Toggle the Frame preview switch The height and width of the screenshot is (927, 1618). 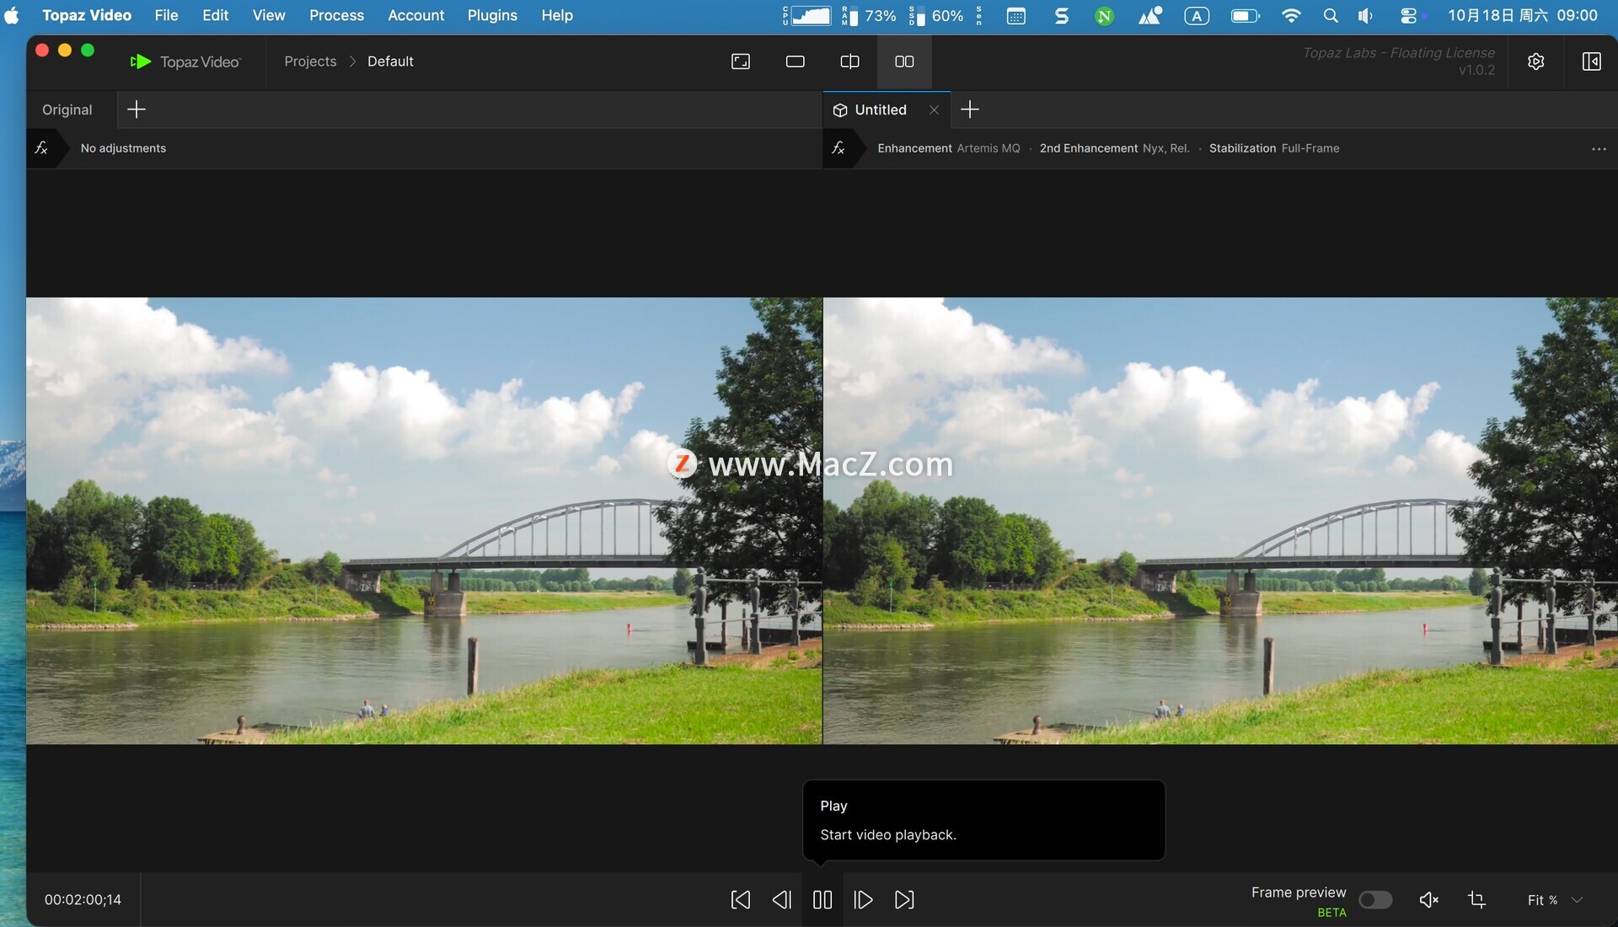1374,900
